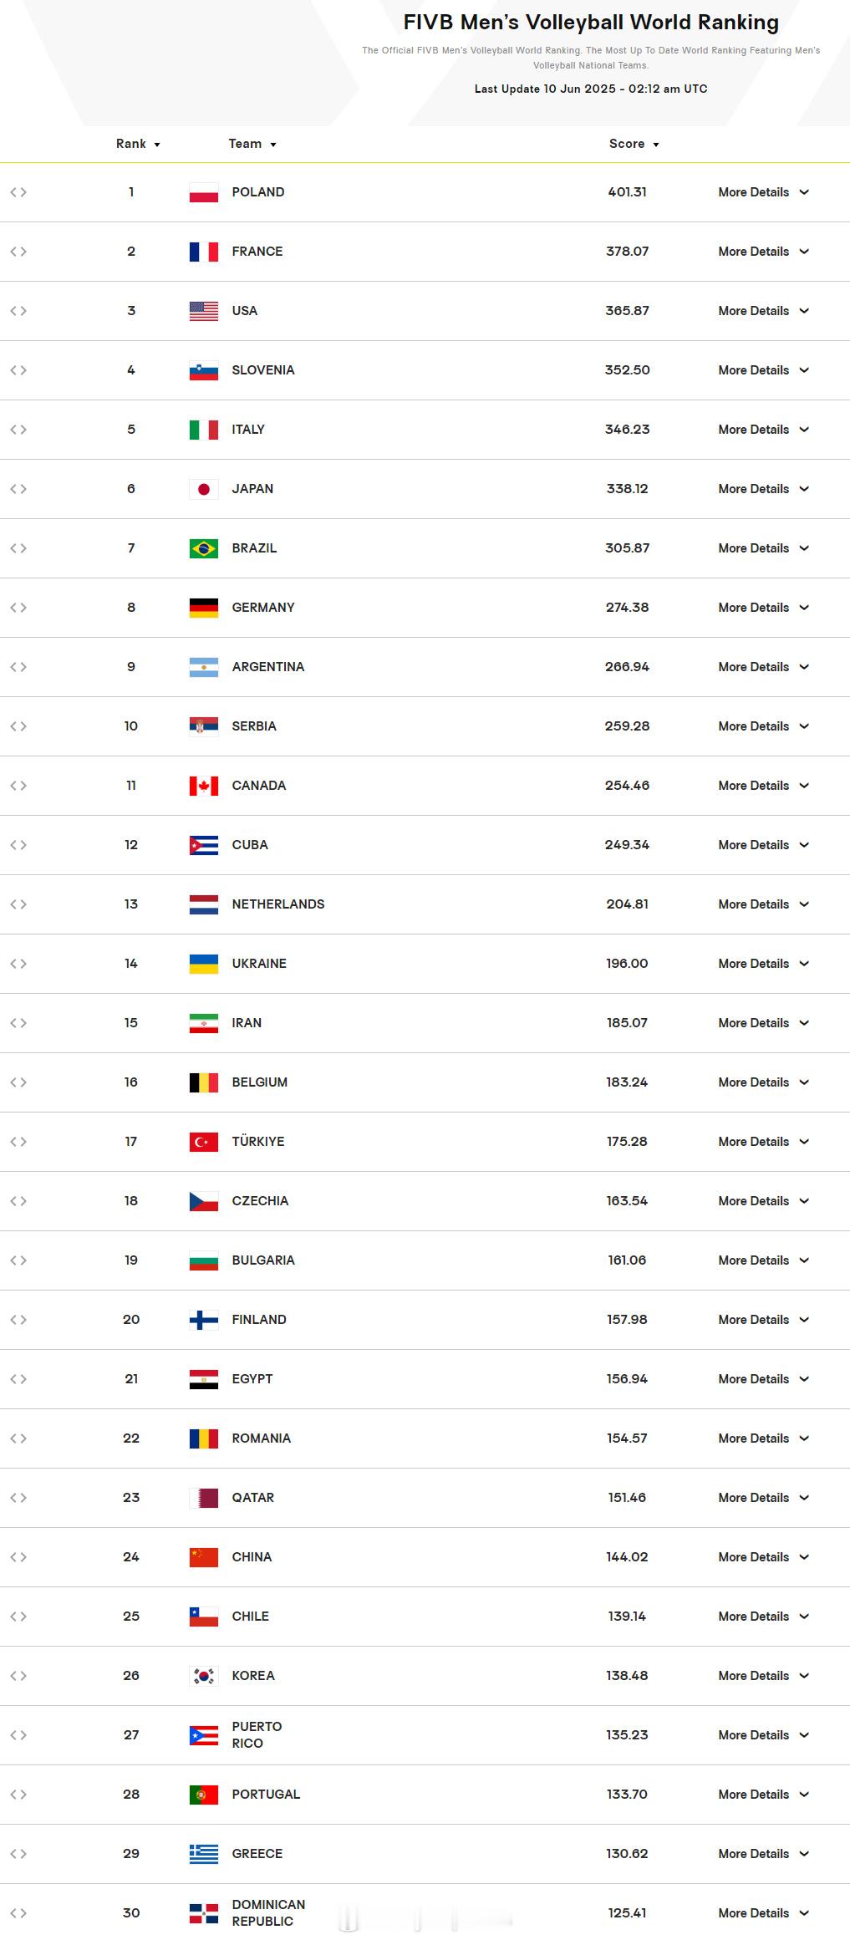Click the Brazil flag icon
The height and width of the screenshot is (1940, 850).
click(204, 548)
